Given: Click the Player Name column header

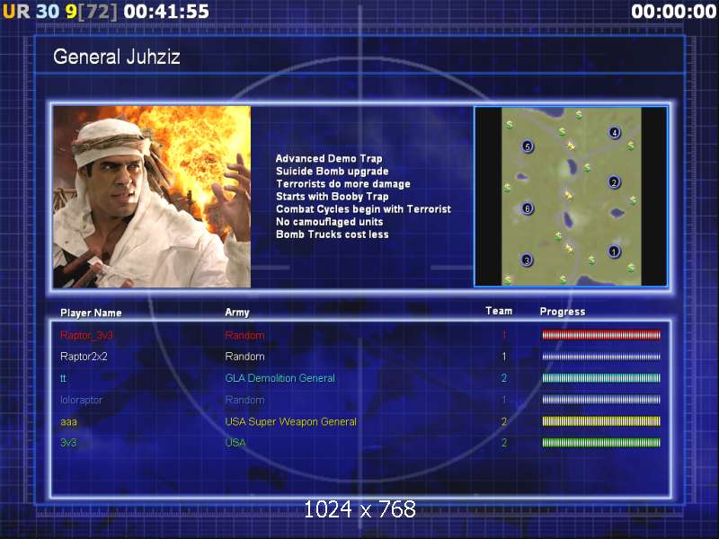Looking at the screenshot, I should point(91,313).
